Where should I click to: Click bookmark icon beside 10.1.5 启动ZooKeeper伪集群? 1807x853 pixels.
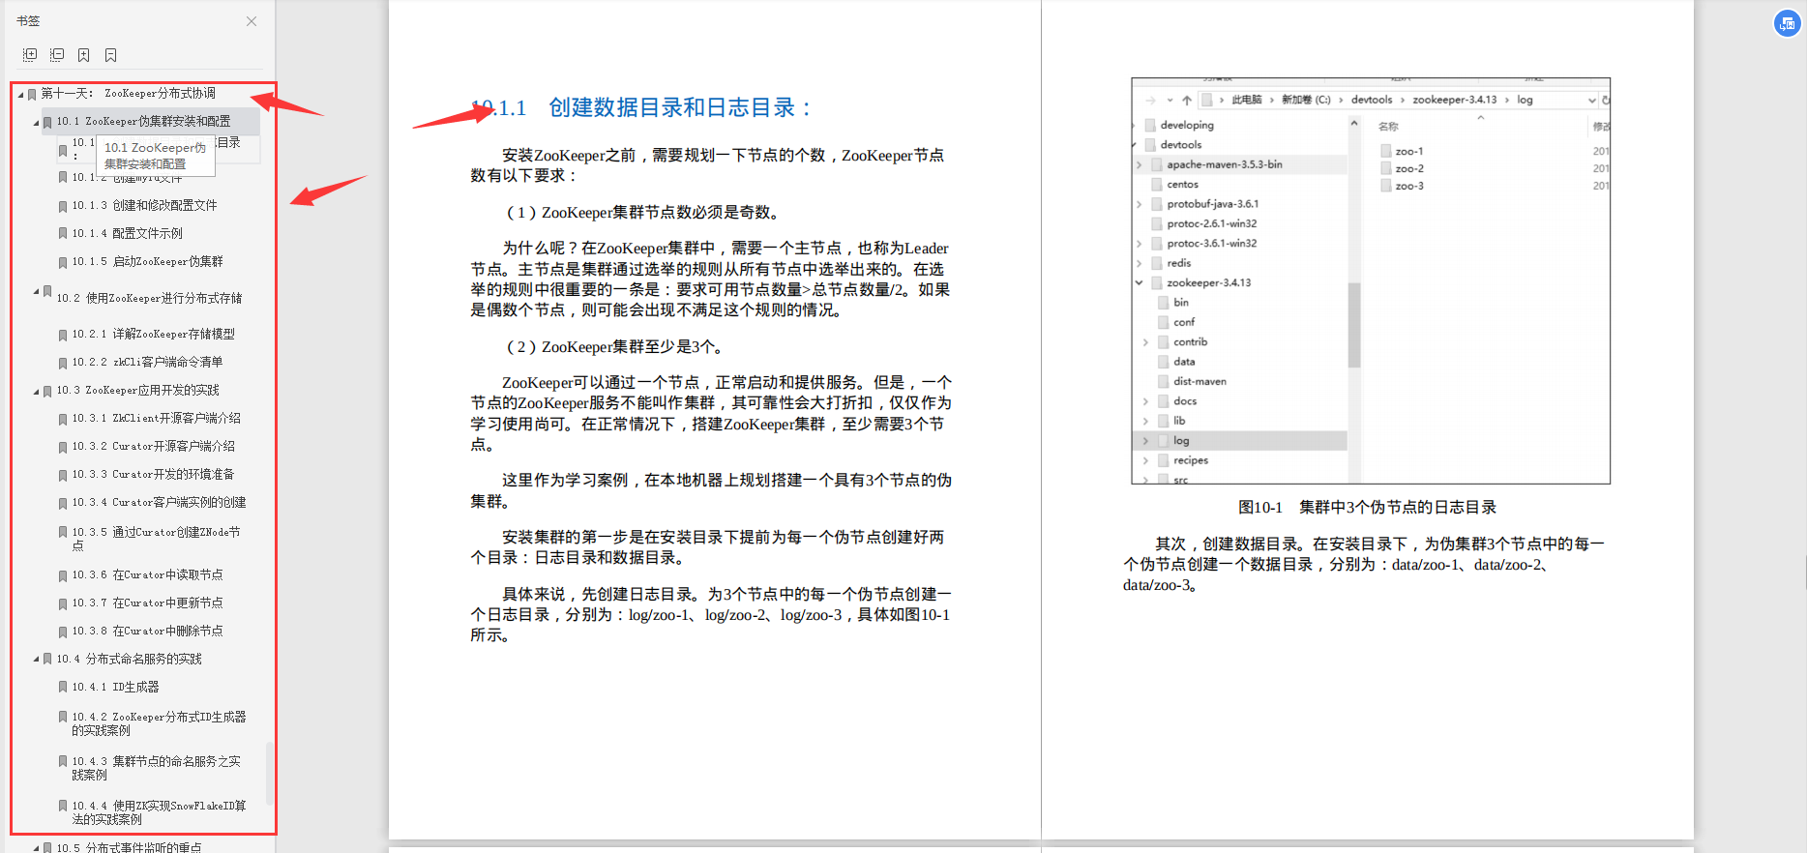63,262
